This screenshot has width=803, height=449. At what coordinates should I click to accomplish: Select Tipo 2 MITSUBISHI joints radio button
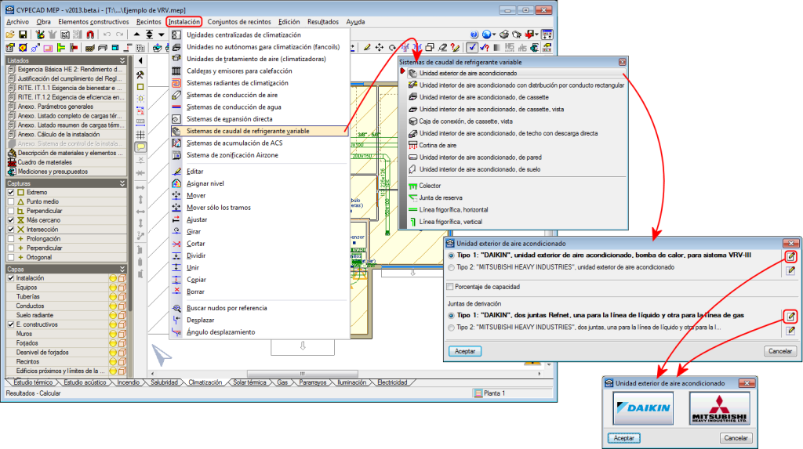451,328
